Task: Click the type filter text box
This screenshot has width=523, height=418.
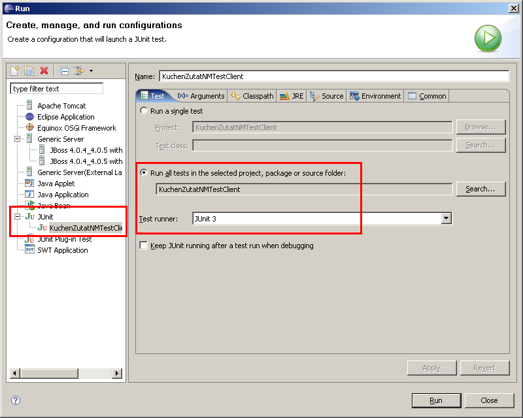Action: [57, 89]
